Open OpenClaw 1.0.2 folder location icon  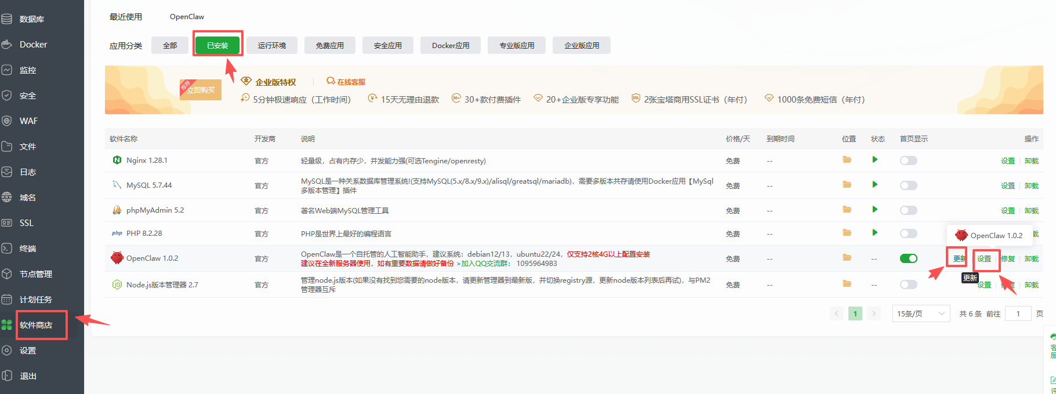[847, 257]
